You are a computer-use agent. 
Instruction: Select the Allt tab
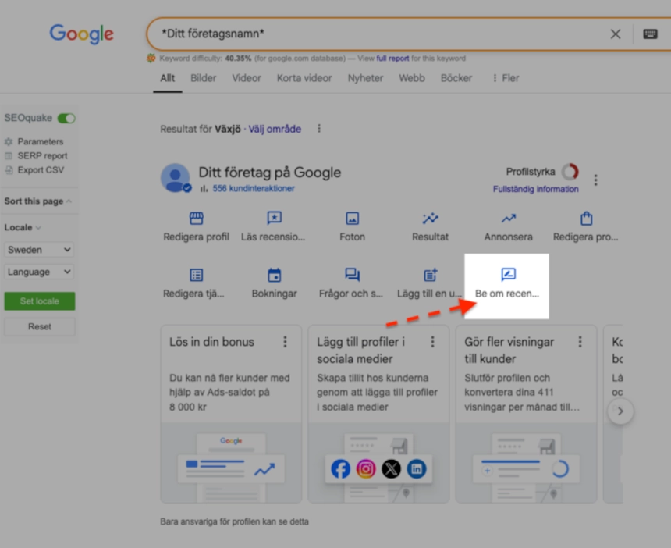167,78
